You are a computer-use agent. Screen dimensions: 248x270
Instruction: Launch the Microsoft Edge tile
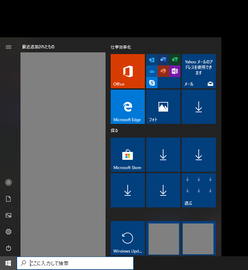coord(127,107)
